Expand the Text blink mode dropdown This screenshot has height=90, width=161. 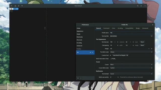point(131,52)
